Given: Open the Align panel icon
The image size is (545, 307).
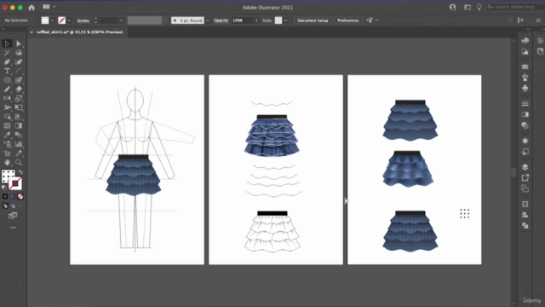Looking at the screenshot, I should [525, 215].
